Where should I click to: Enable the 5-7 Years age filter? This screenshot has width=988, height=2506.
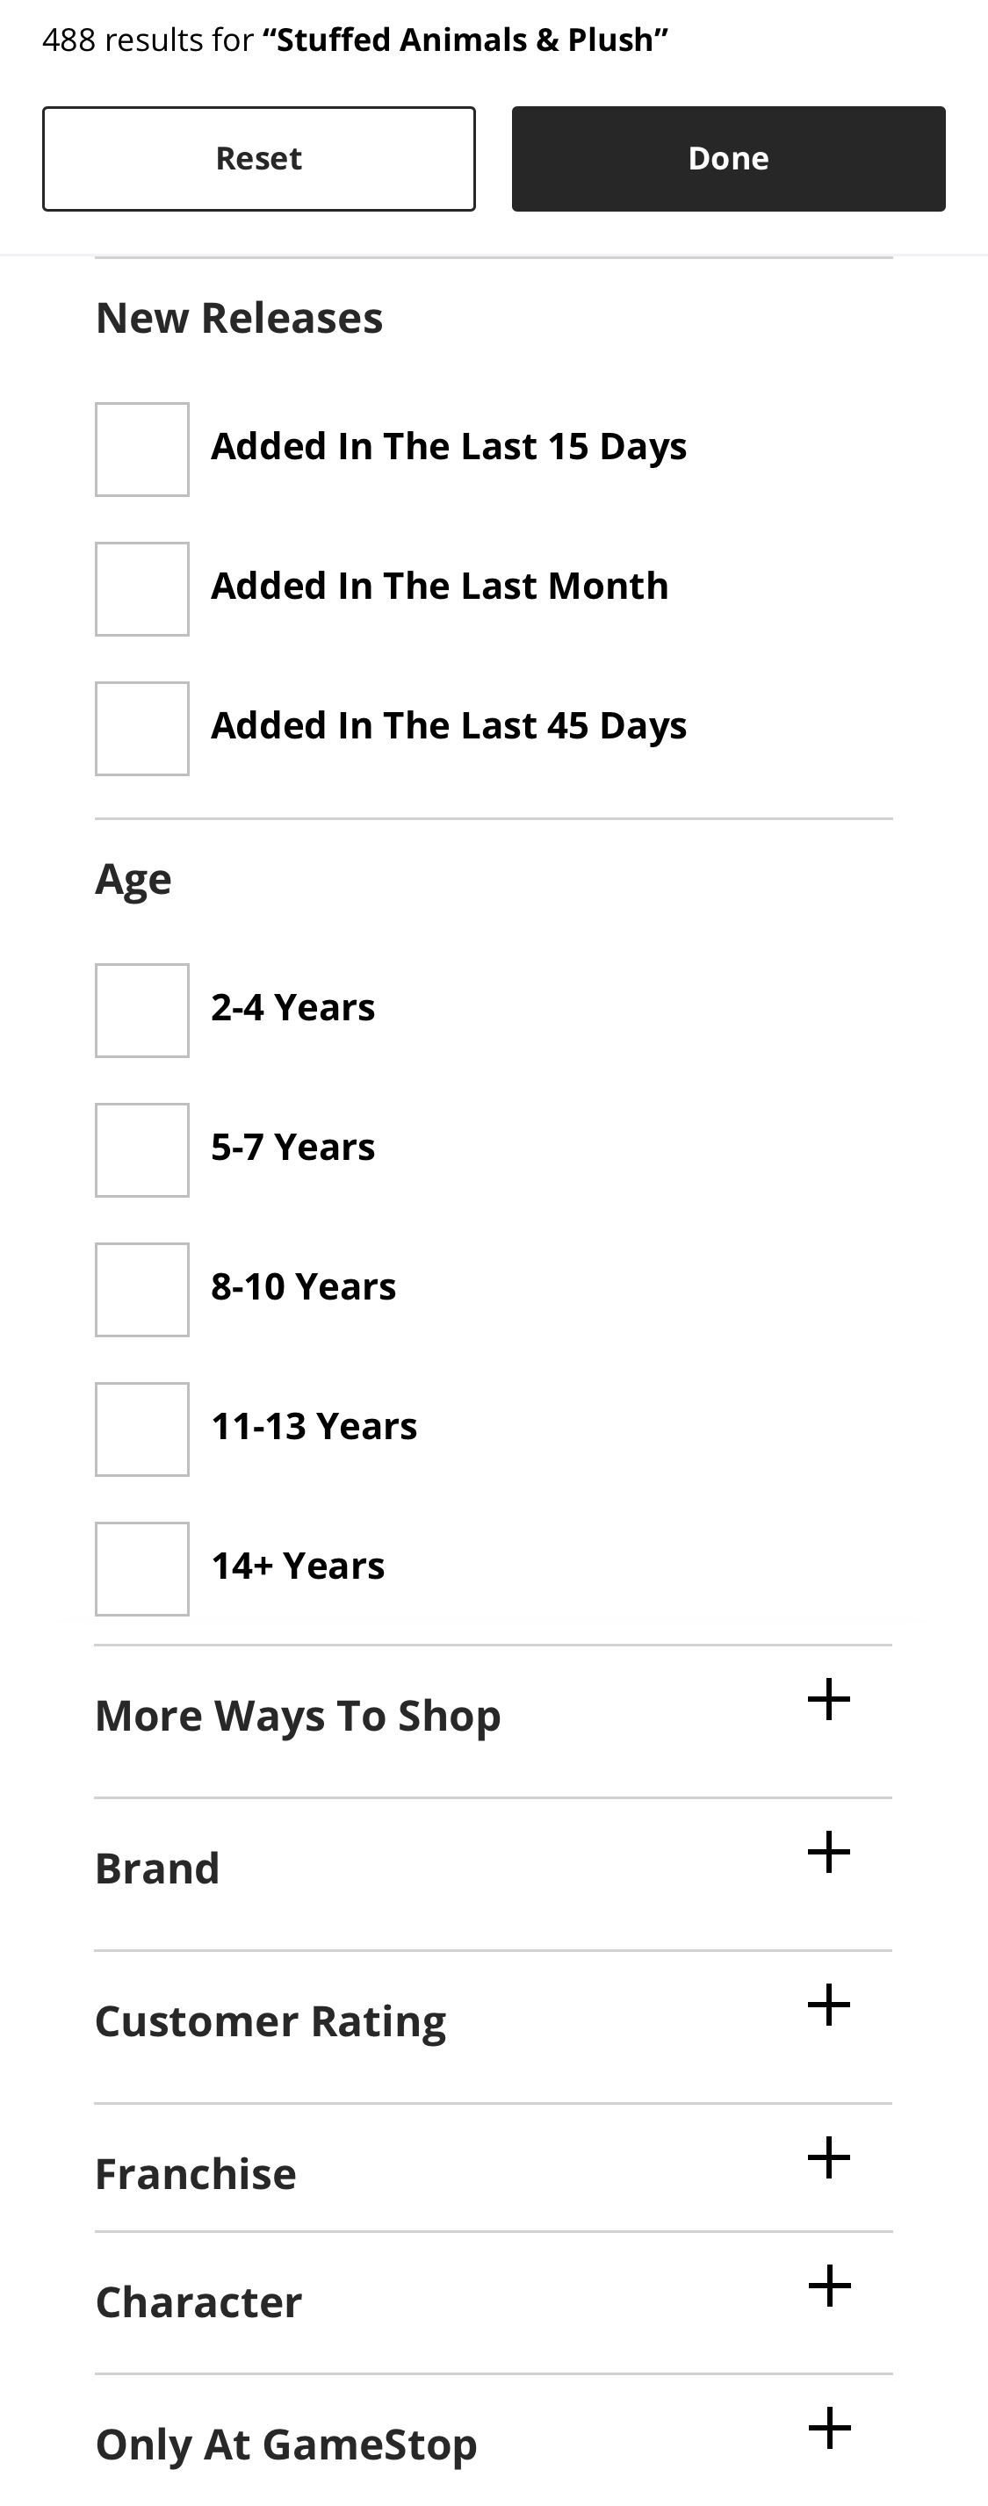142,1150
